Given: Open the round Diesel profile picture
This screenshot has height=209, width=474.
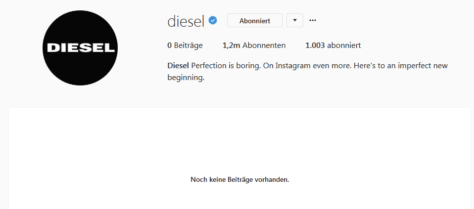Looking at the screenshot, I should 80,48.
